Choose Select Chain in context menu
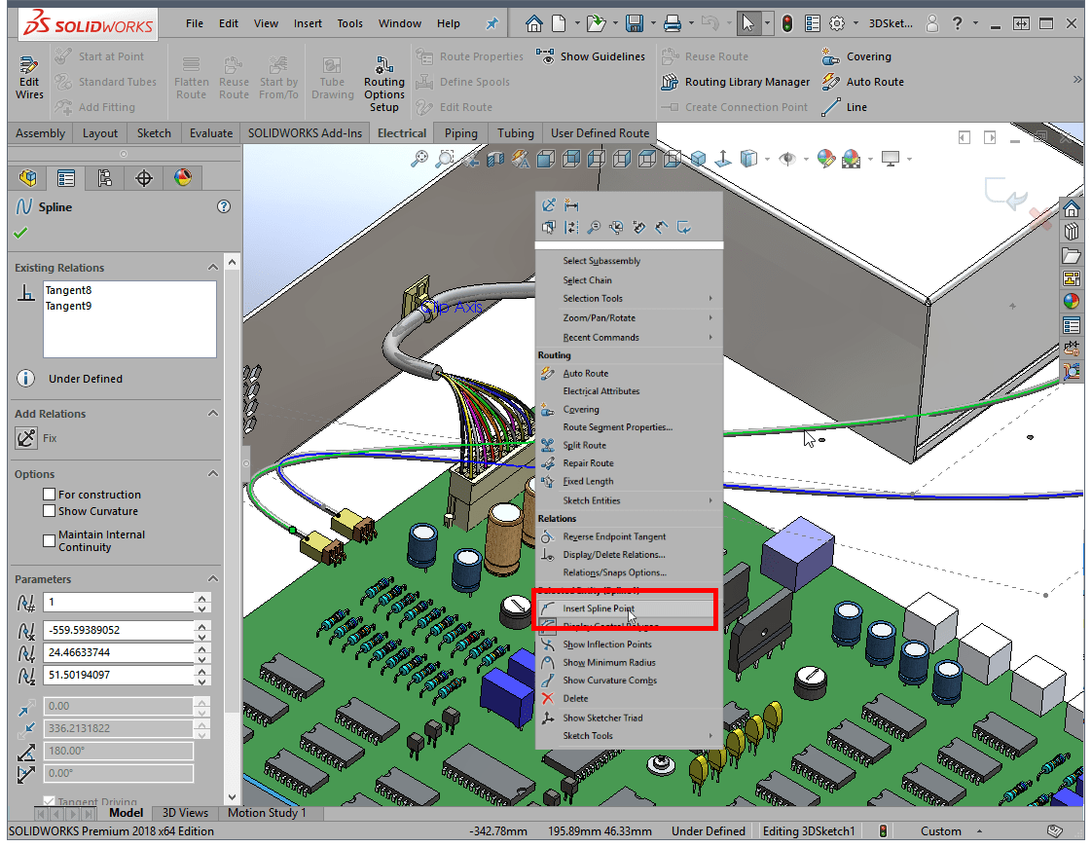 click(630, 280)
